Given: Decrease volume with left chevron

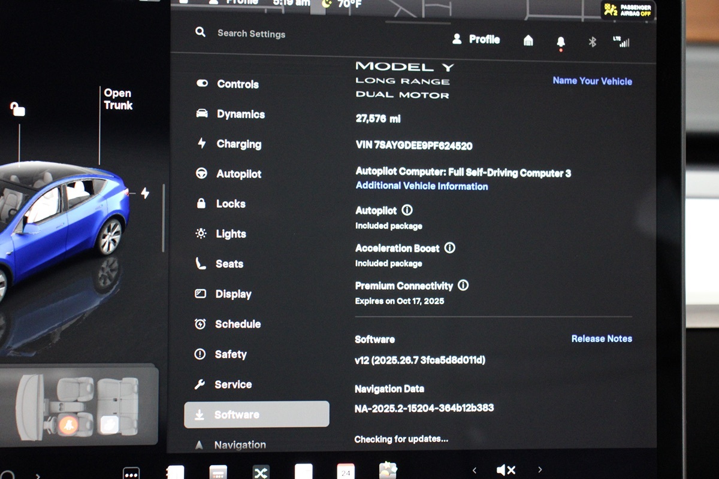Looking at the screenshot, I should [474, 470].
